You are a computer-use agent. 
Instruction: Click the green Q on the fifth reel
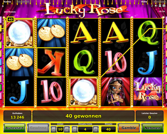click(x=148, y=33)
